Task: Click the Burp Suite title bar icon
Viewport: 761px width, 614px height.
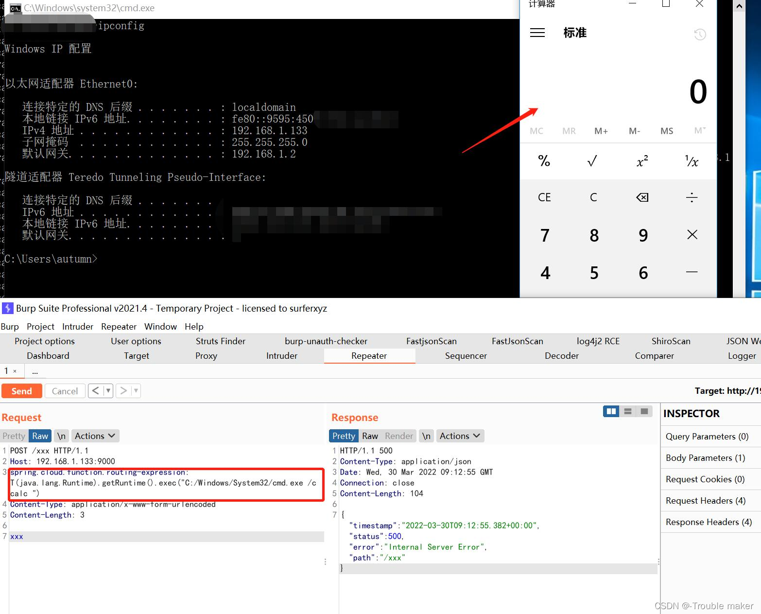Action: (x=7, y=308)
